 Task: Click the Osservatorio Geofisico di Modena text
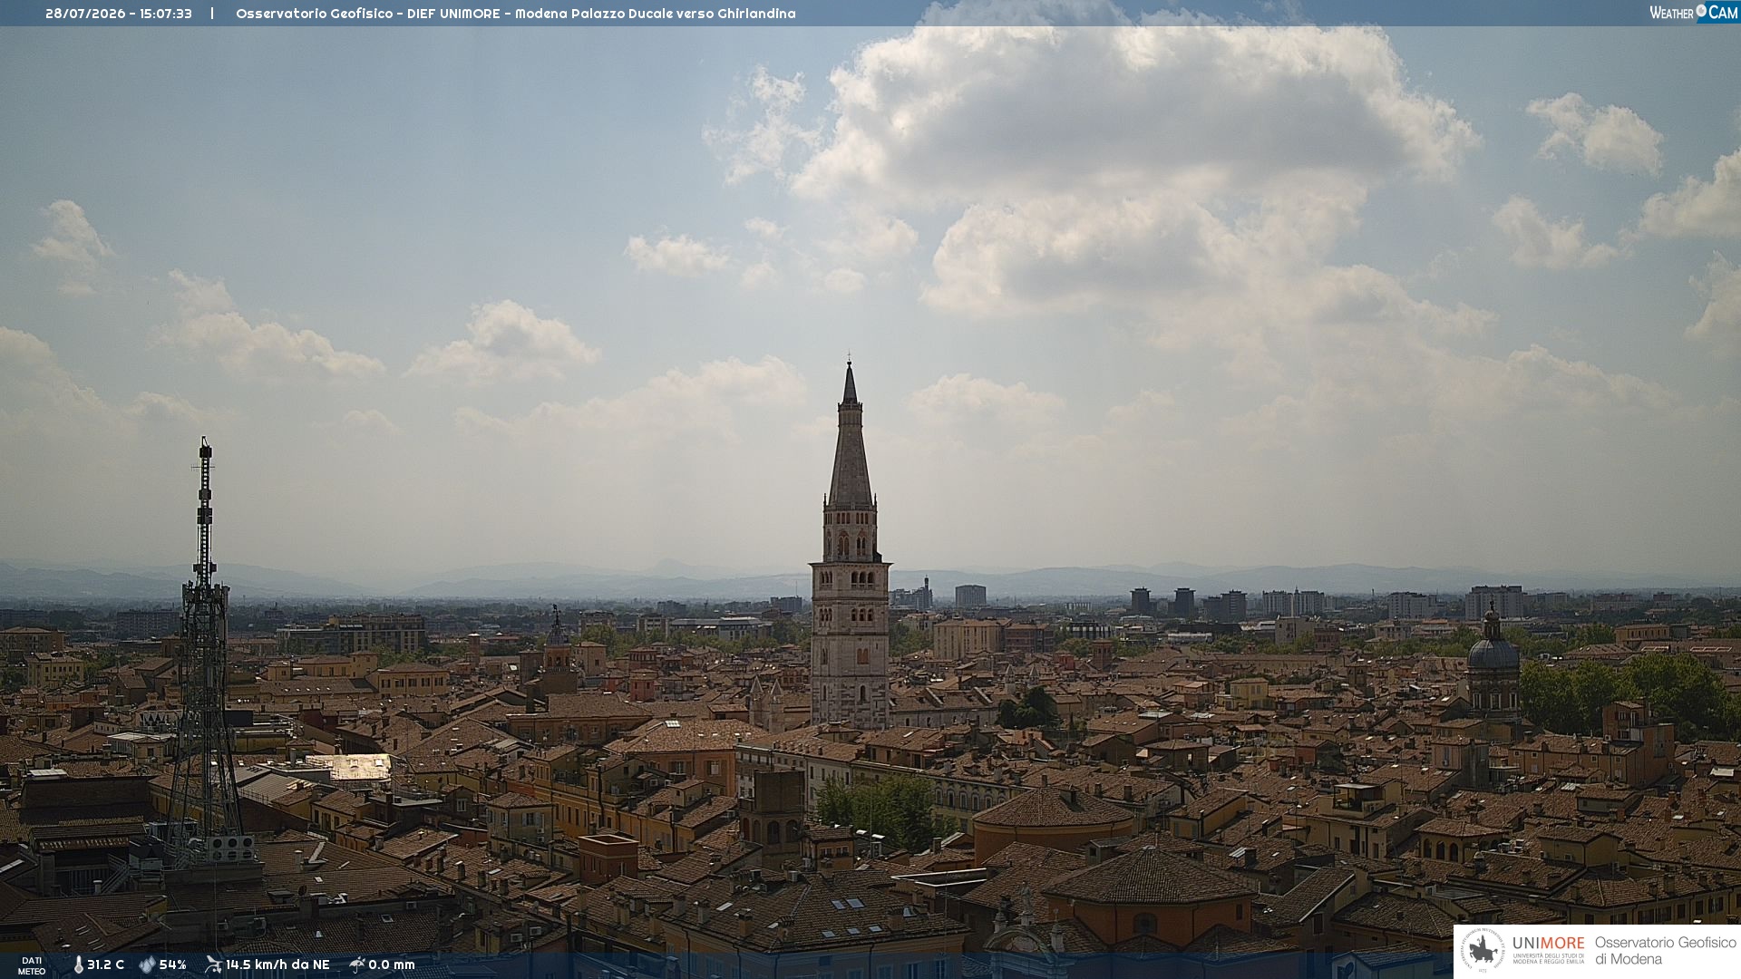tap(1665, 951)
